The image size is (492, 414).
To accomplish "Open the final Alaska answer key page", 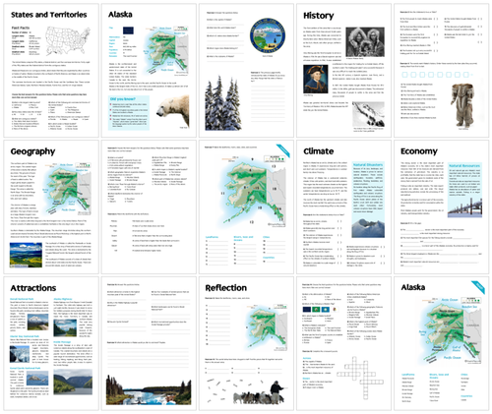I will coord(441,343).
